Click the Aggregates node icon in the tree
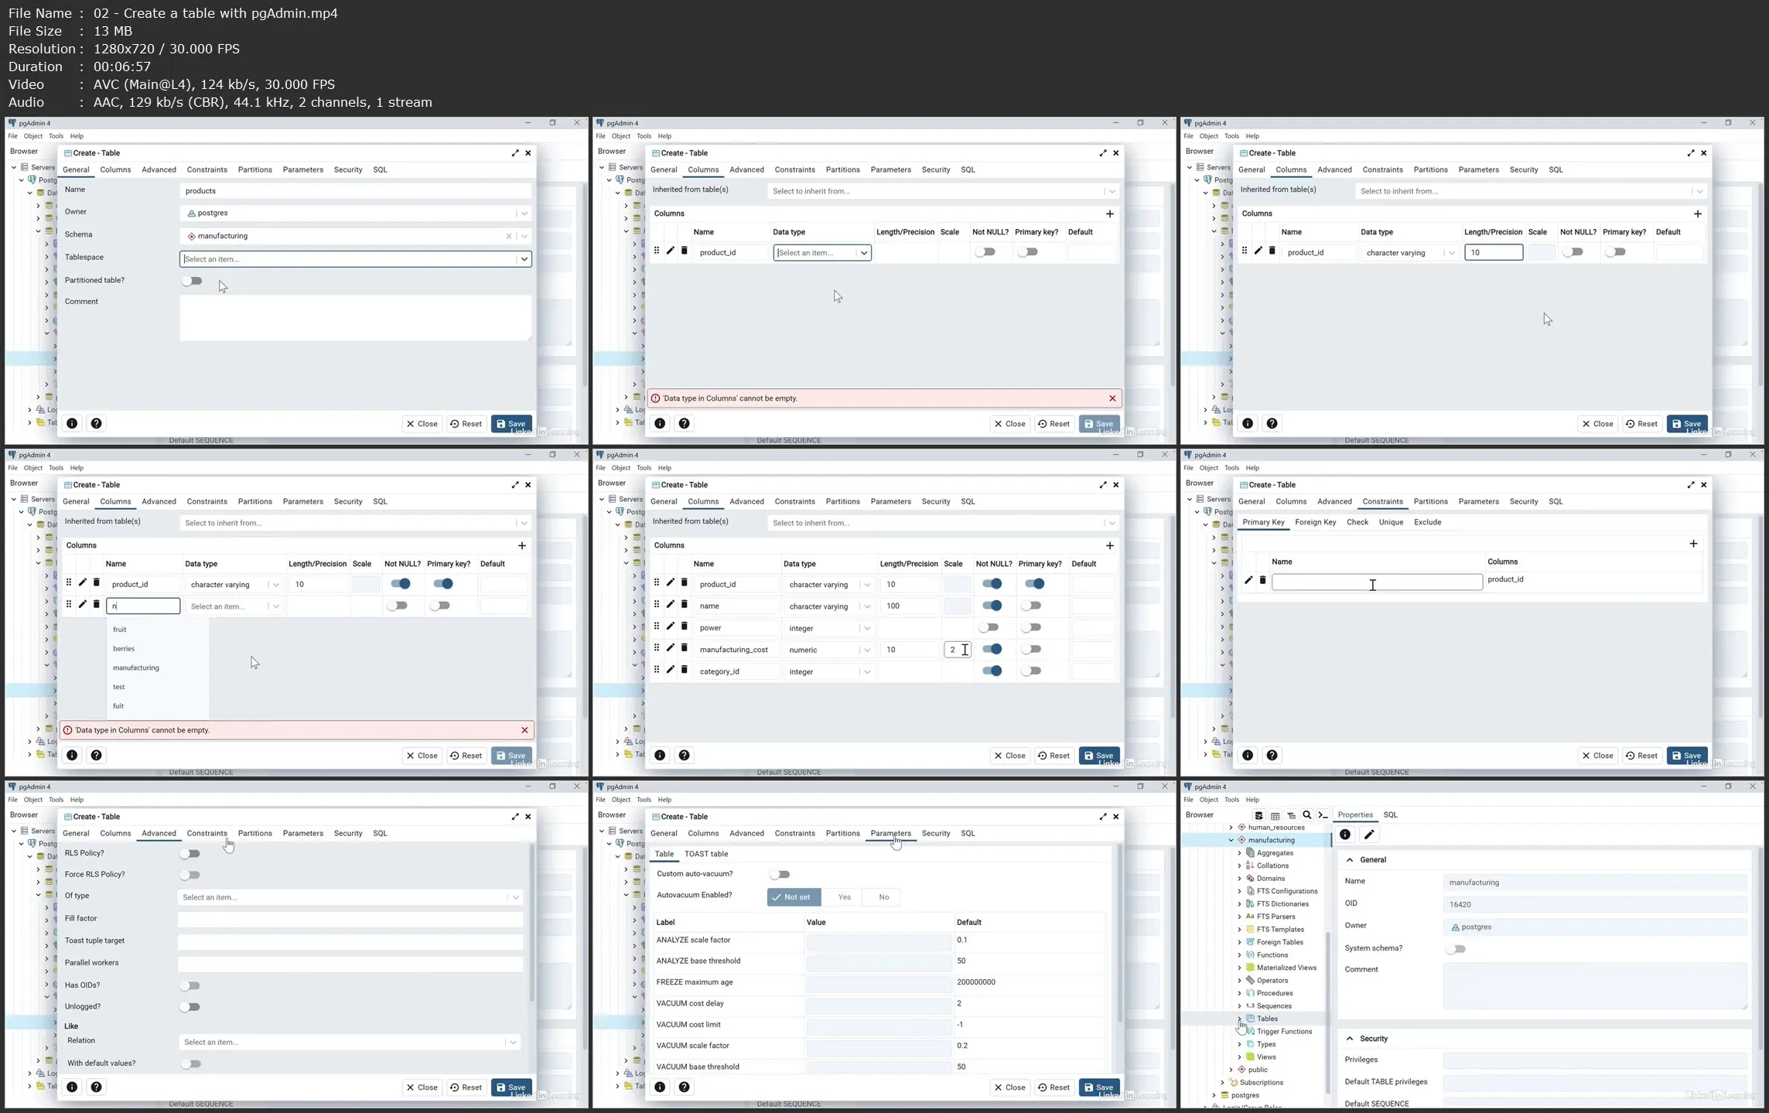Viewport: 1769px width, 1113px height. click(1250, 853)
